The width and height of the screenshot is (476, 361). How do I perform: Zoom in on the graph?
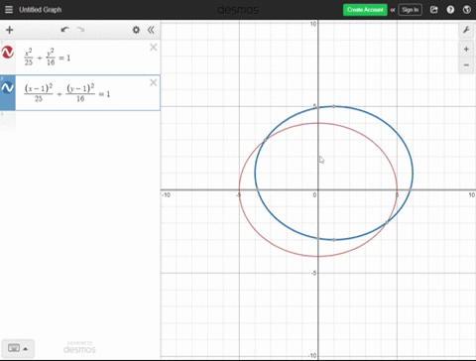coord(466,50)
